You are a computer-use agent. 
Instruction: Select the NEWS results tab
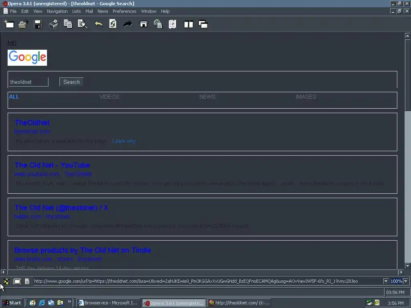tap(208, 97)
